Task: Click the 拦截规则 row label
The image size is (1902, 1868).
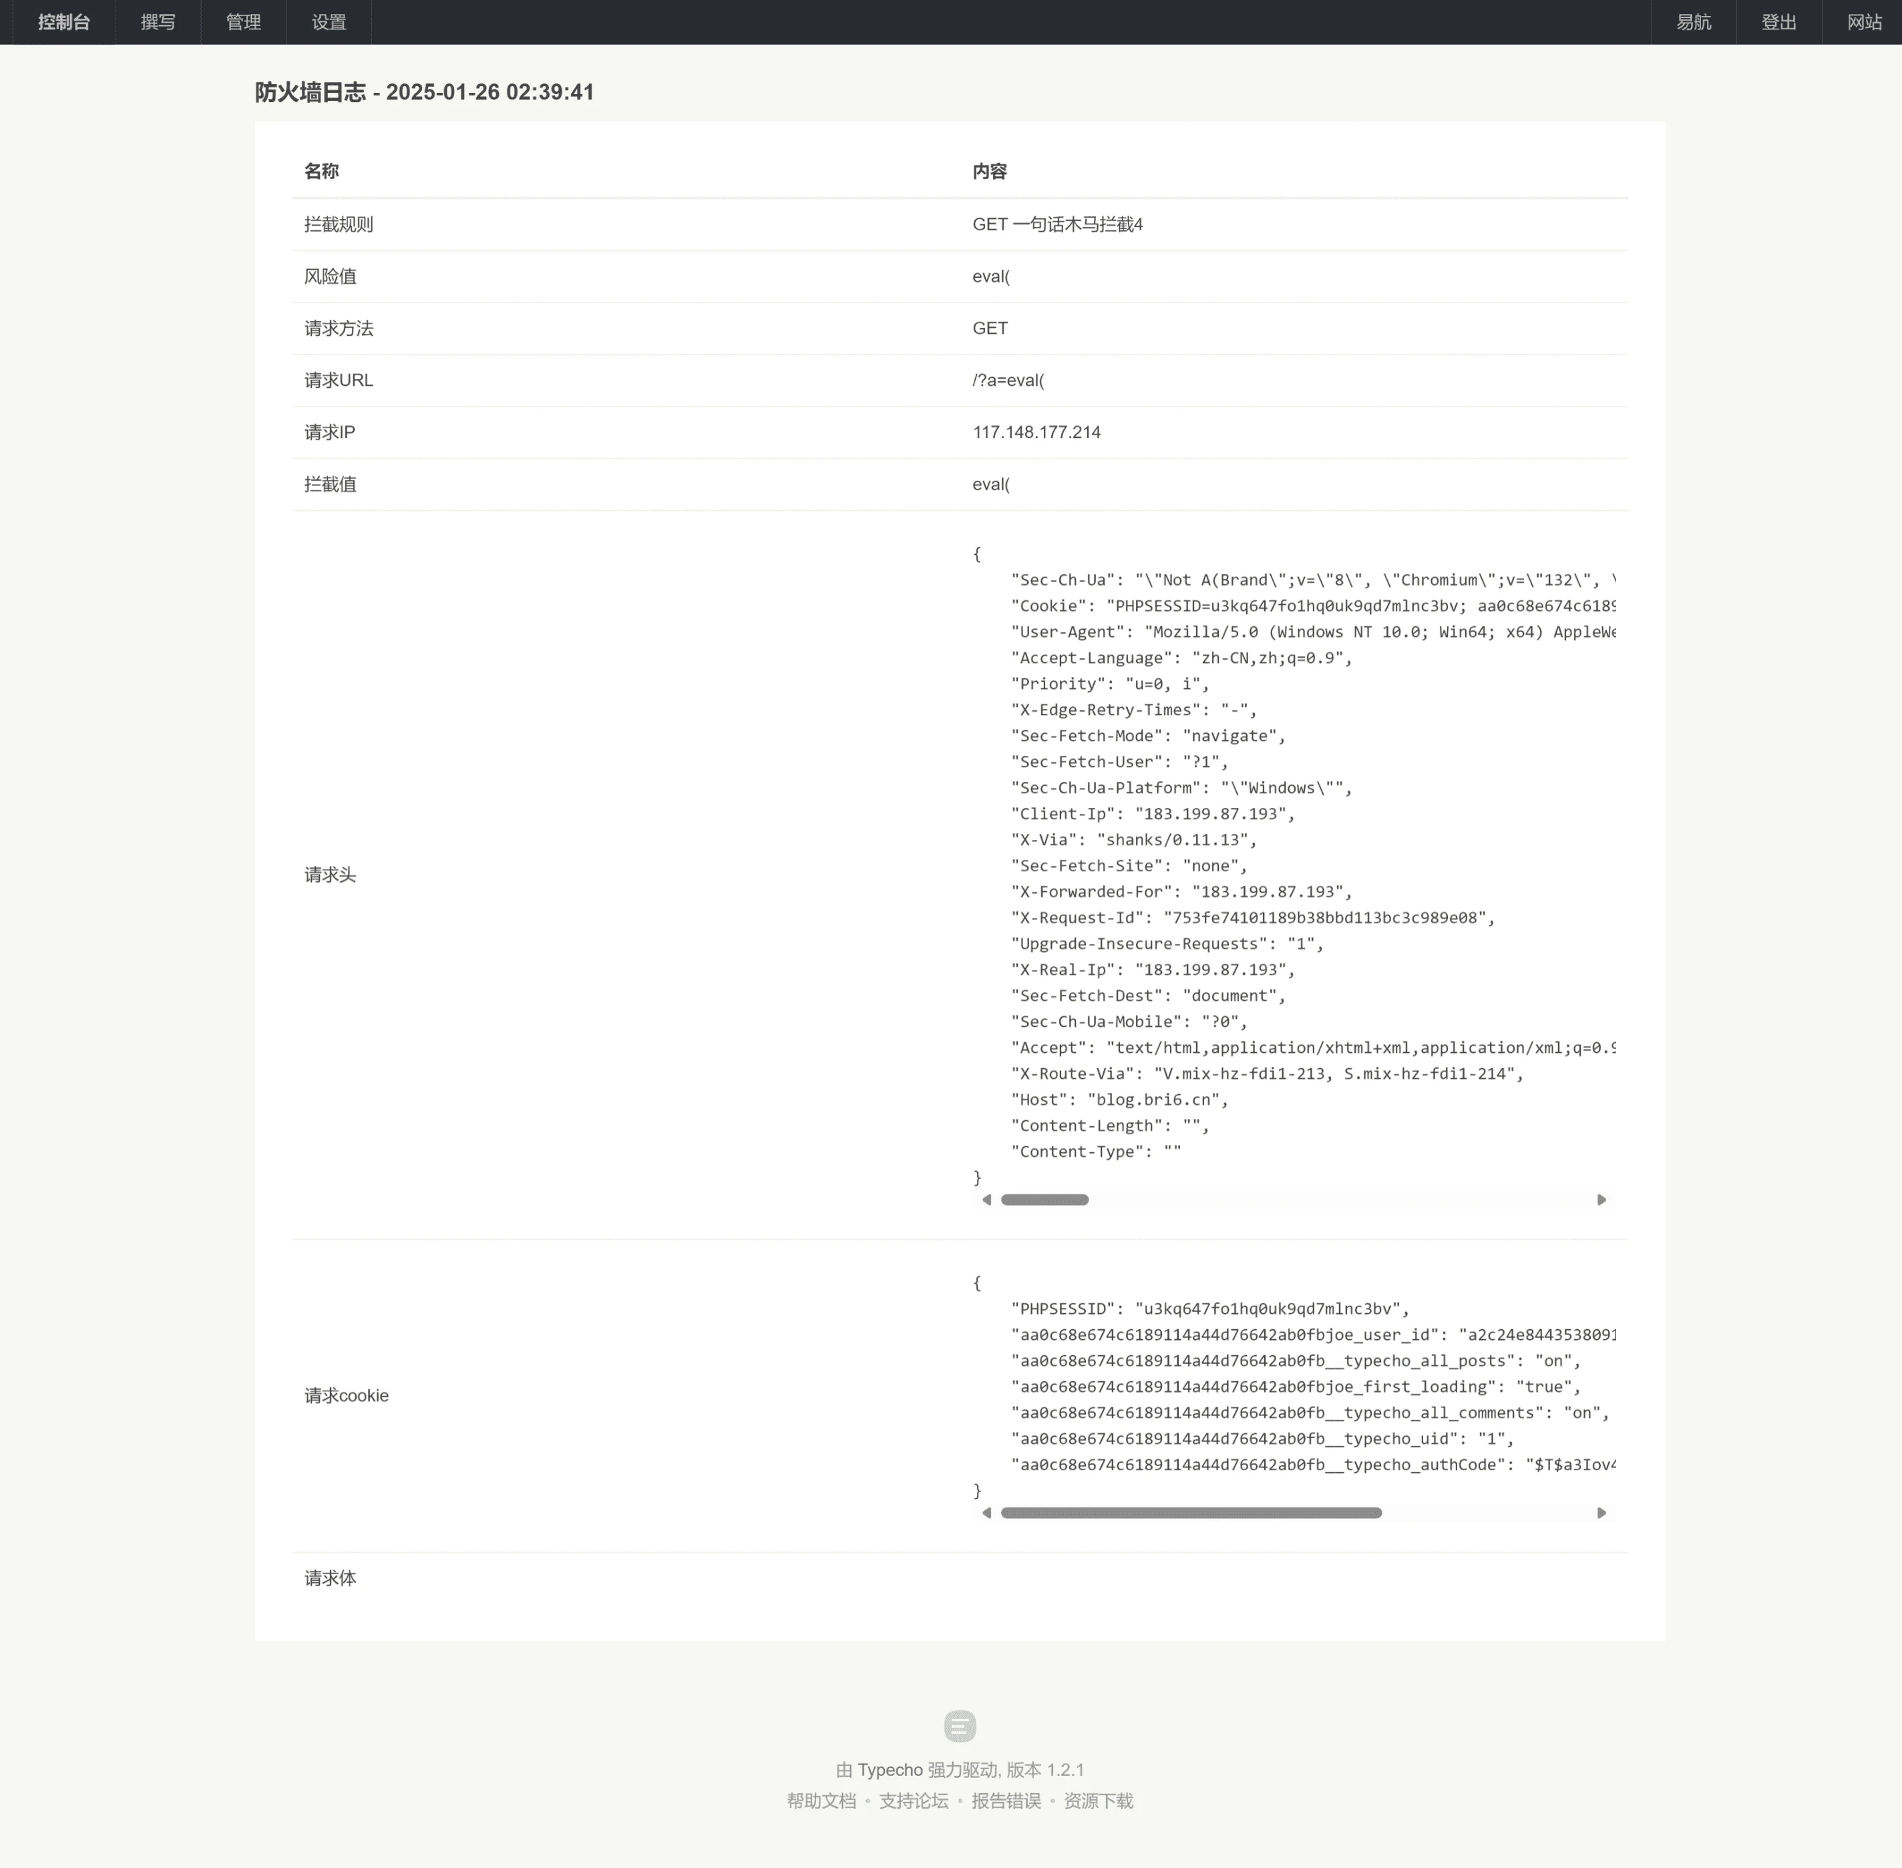Action: coord(339,225)
